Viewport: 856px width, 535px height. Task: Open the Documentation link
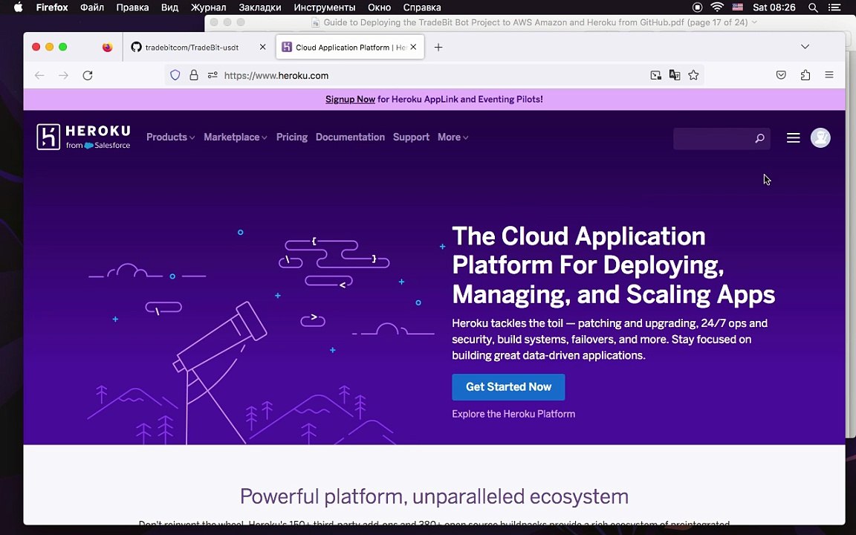point(350,137)
